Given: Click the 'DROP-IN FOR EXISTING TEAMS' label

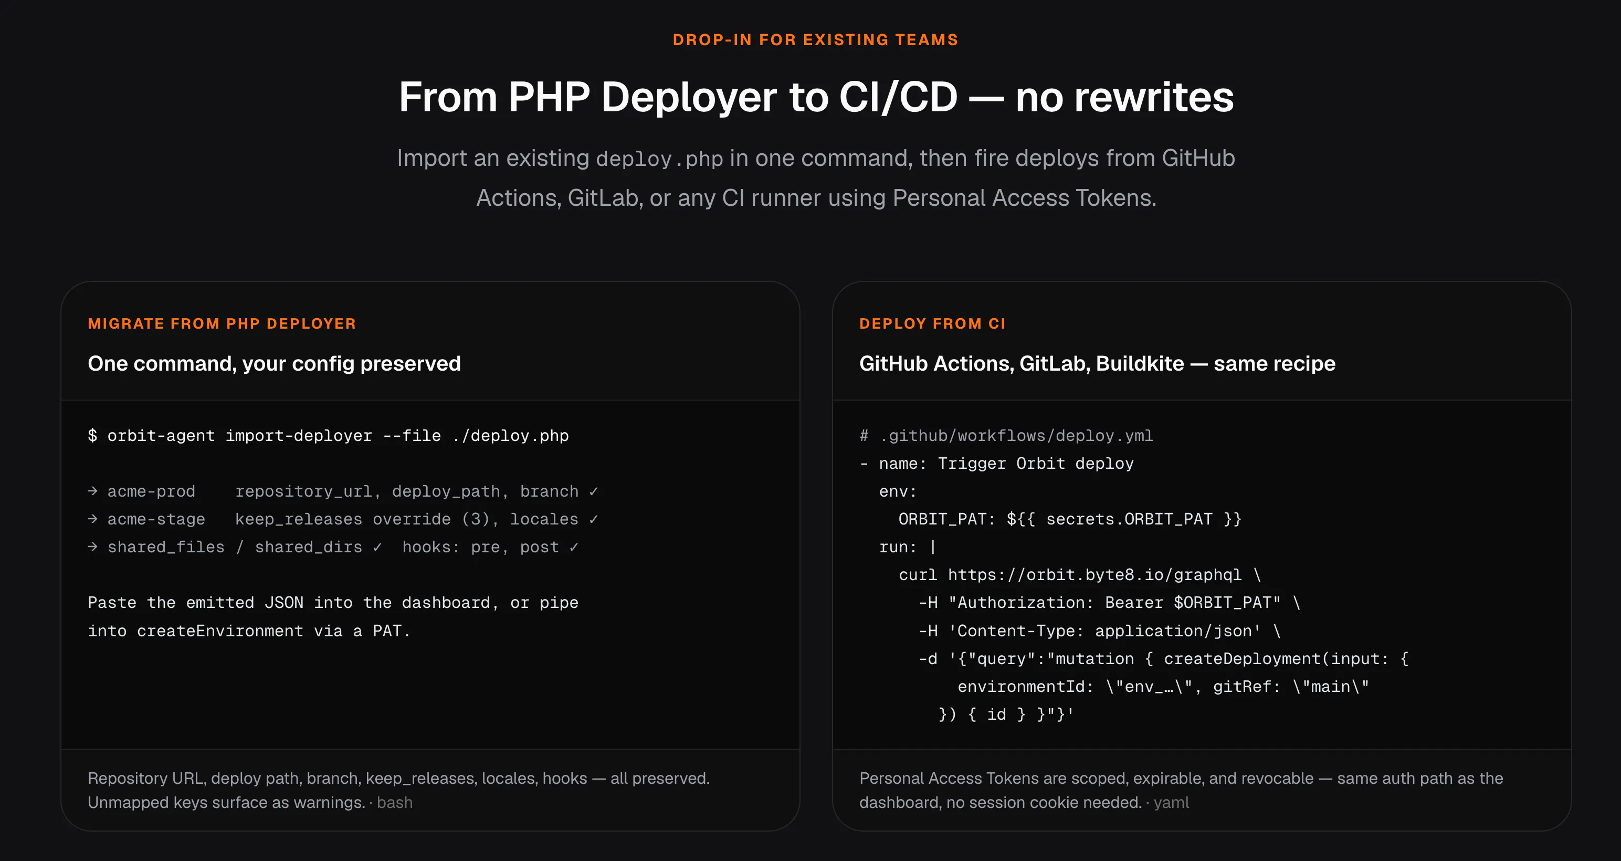Looking at the screenshot, I should click(816, 40).
